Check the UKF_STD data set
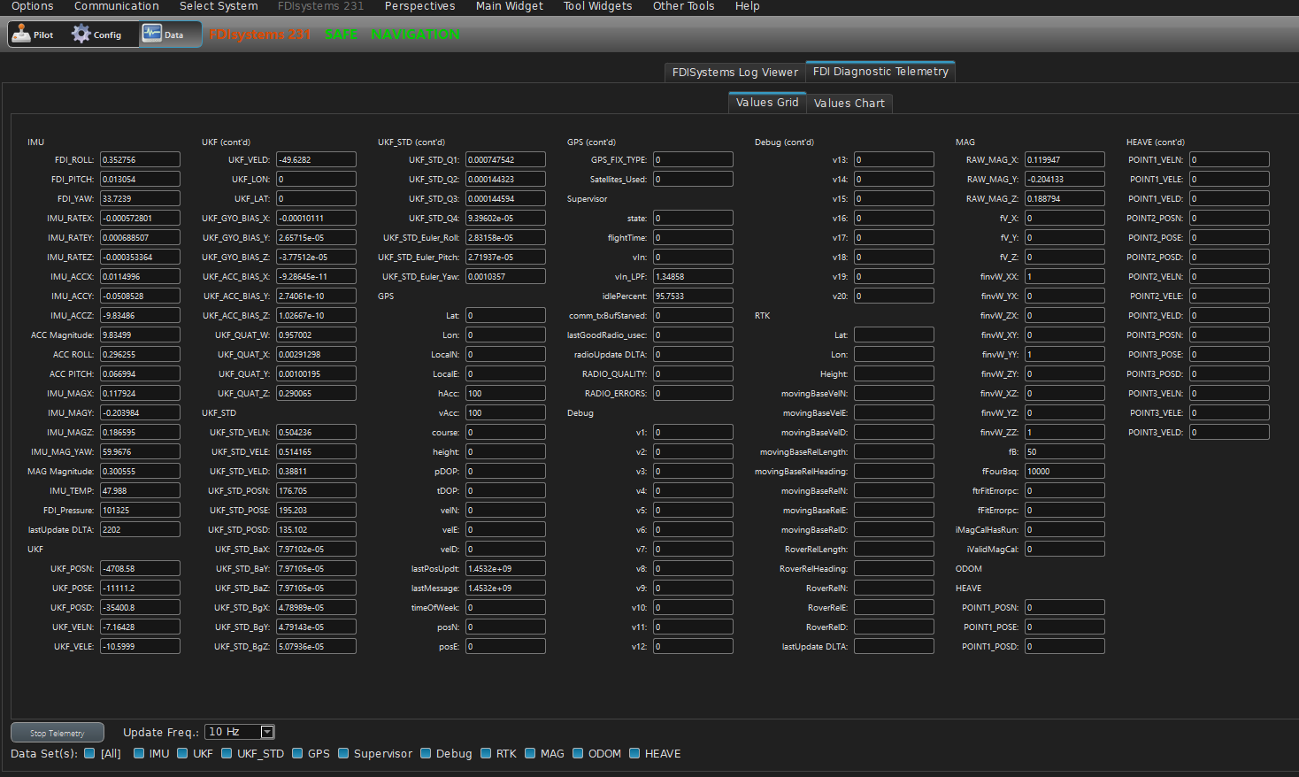The width and height of the screenshot is (1299, 777). click(x=227, y=754)
